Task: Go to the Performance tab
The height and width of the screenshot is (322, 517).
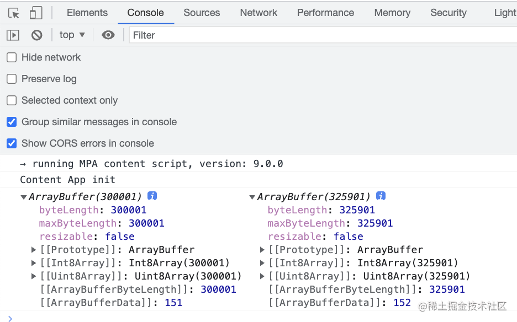Action: (325, 13)
